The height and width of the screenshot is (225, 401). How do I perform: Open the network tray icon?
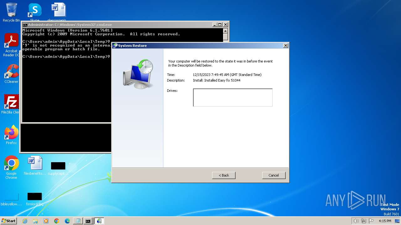pyautogui.click(x=364, y=221)
